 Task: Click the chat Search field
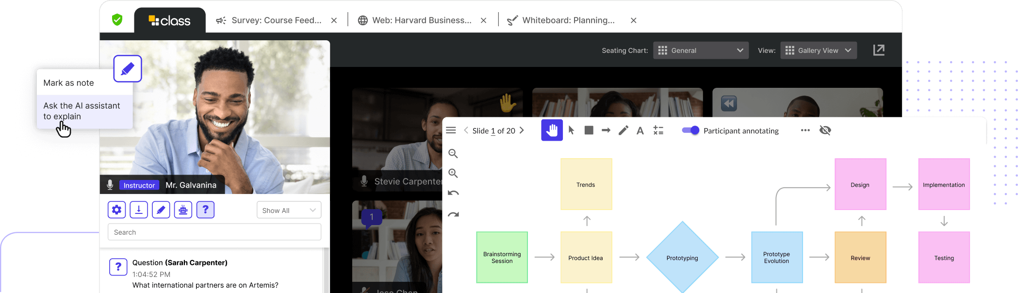tap(214, 232)
